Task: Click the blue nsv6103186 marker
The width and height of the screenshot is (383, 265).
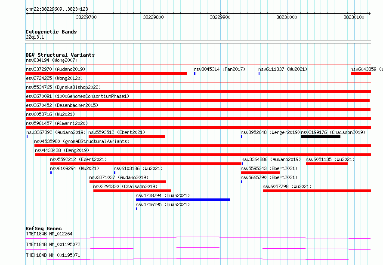Action: pyautogui.click(x=114, y=173)
